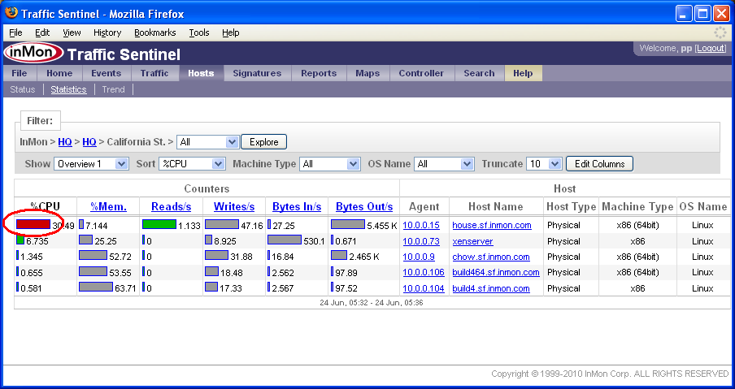Click the Edit Columns button
The width and height of the screenshot is (735, 389).
(x=600, y=164)
